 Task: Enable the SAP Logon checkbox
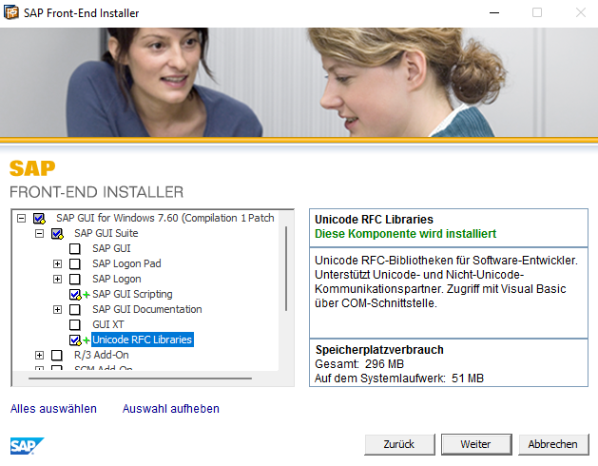pyautogui.click(x=75, y=280)
